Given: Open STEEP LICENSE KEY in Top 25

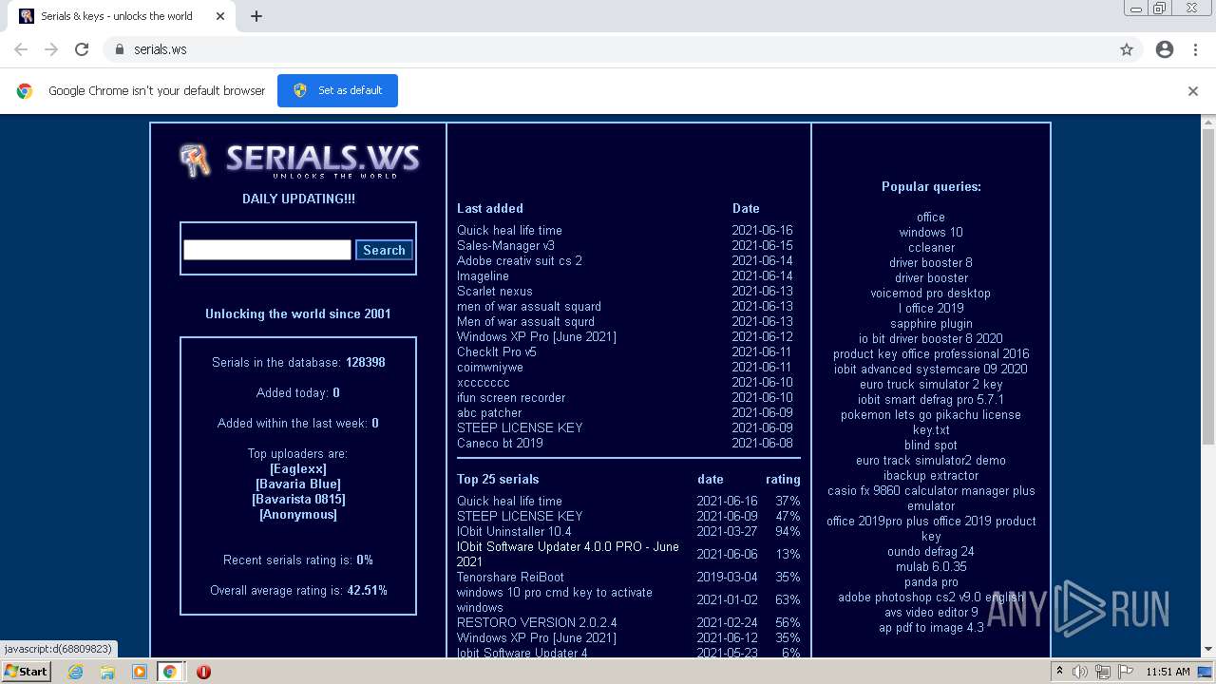Looking at the screenshot, I should pyautogui.click(x=520, y=516).
